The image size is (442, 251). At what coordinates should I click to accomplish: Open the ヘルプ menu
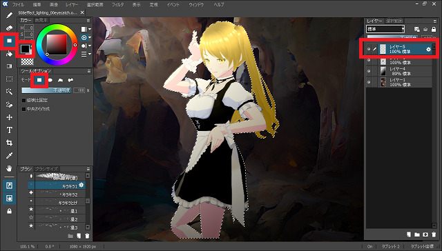point(219,5)
